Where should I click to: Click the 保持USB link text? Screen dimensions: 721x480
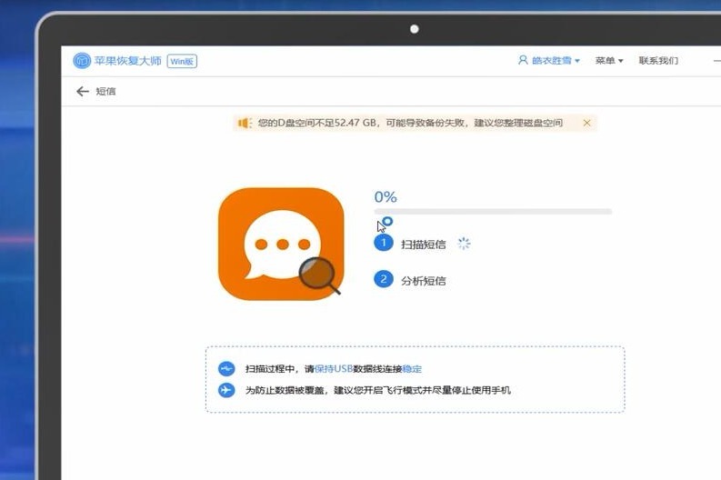tap(334, 369)
